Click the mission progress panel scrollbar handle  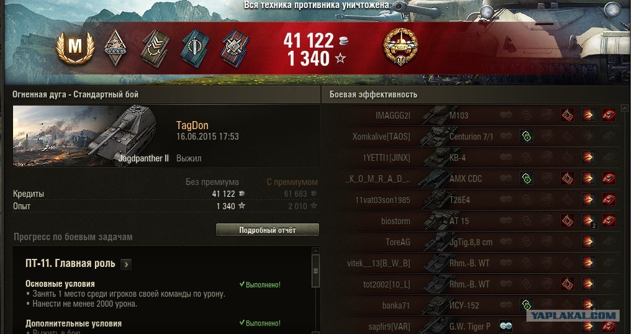(315, 271)
